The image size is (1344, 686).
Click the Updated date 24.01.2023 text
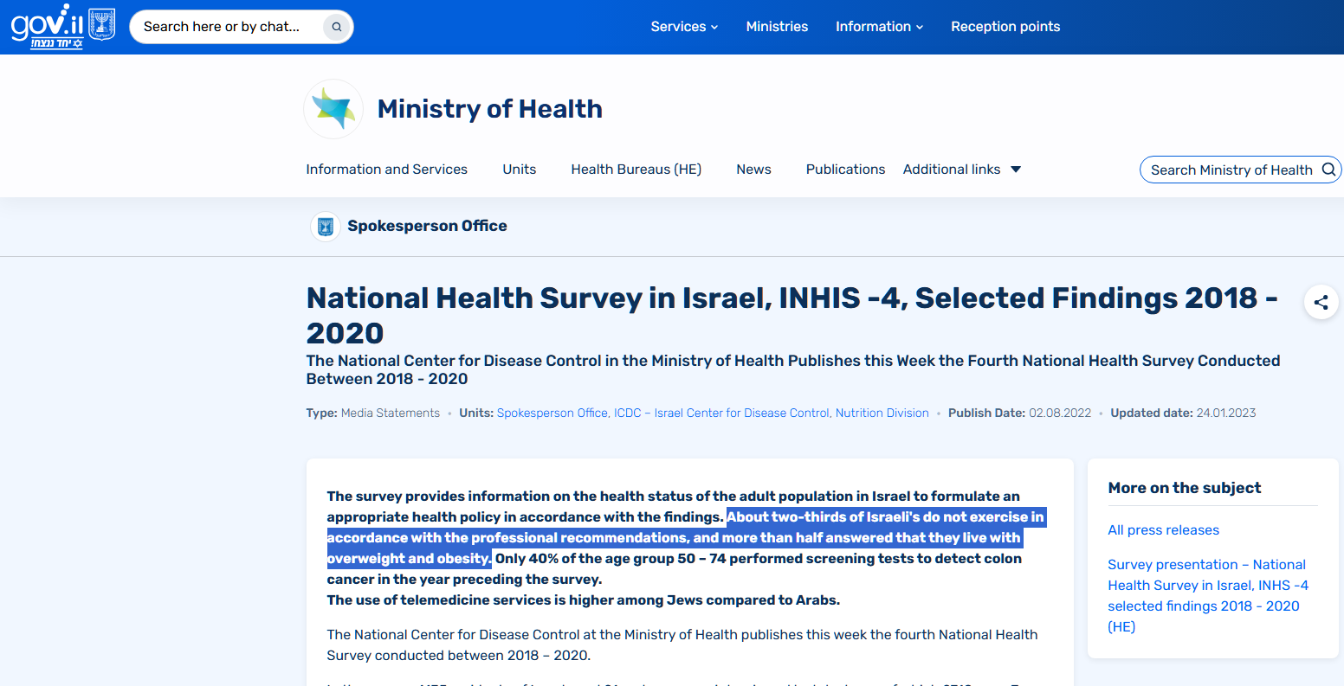(1183, 414)
